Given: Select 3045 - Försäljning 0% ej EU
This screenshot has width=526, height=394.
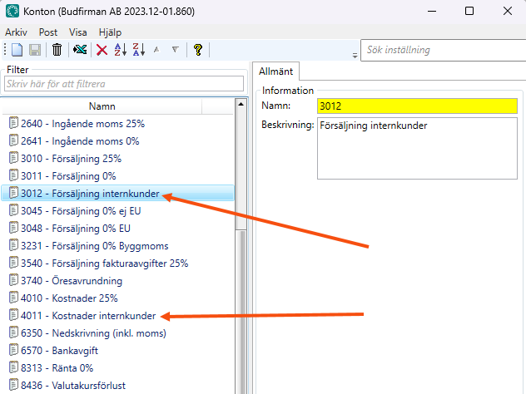Looking at the screenshot, I should (117, 211).
